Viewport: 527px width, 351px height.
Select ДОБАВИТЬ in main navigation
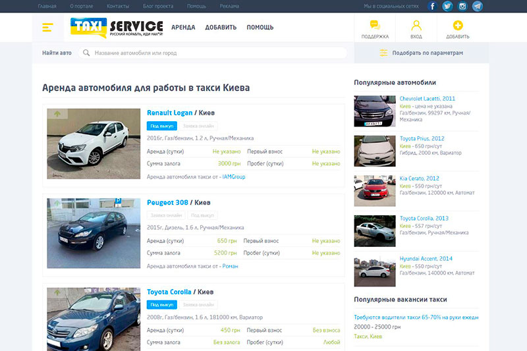point(221,27)
